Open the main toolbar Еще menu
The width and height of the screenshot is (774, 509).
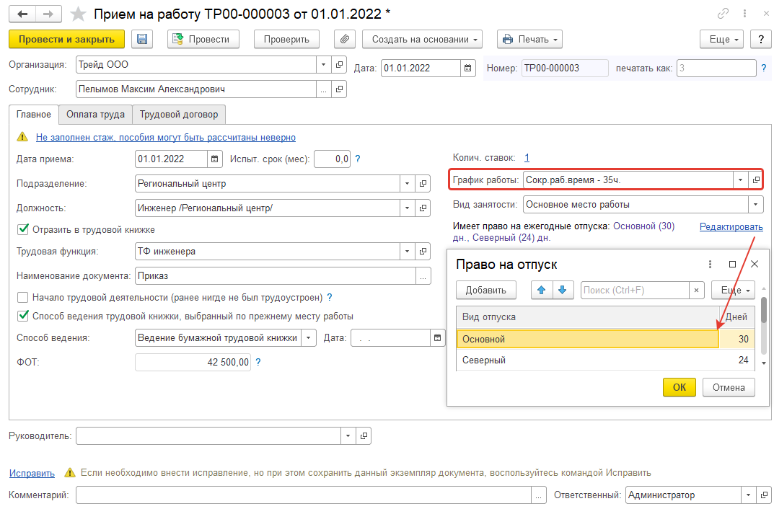tap(721, 39)
